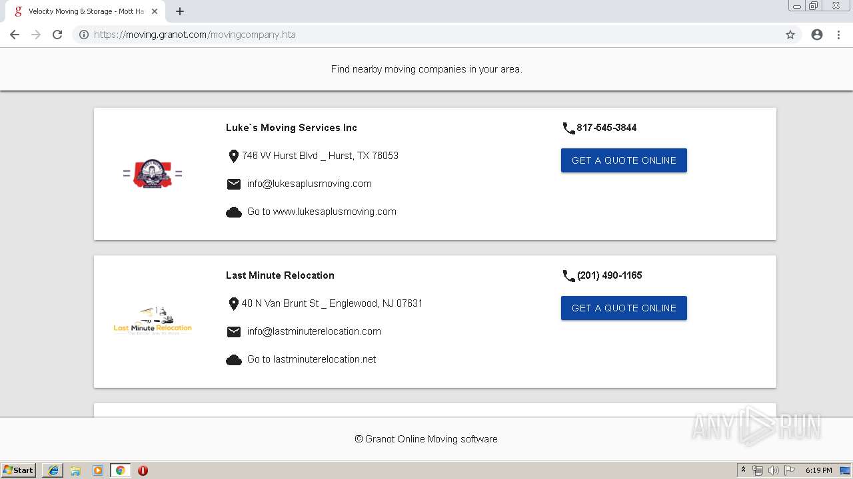853x479 pixels.
Task: Click the location pin for Hurst, TX address
Action: pyautogui.click(x=233, y=156)
